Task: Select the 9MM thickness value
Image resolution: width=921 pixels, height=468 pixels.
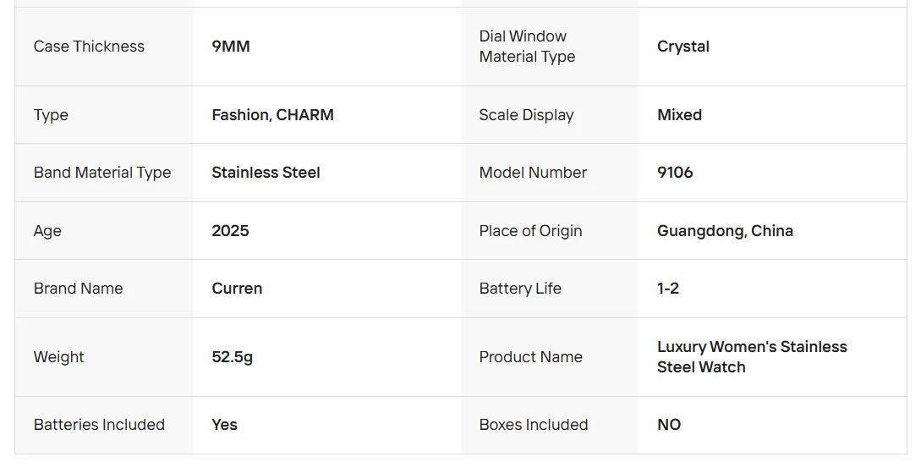Action: pyautogui.click(x=231, y=47)
